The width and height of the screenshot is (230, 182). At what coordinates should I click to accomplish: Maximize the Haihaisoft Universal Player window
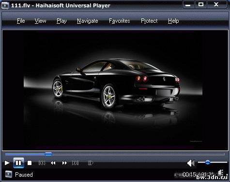(201, 4)
